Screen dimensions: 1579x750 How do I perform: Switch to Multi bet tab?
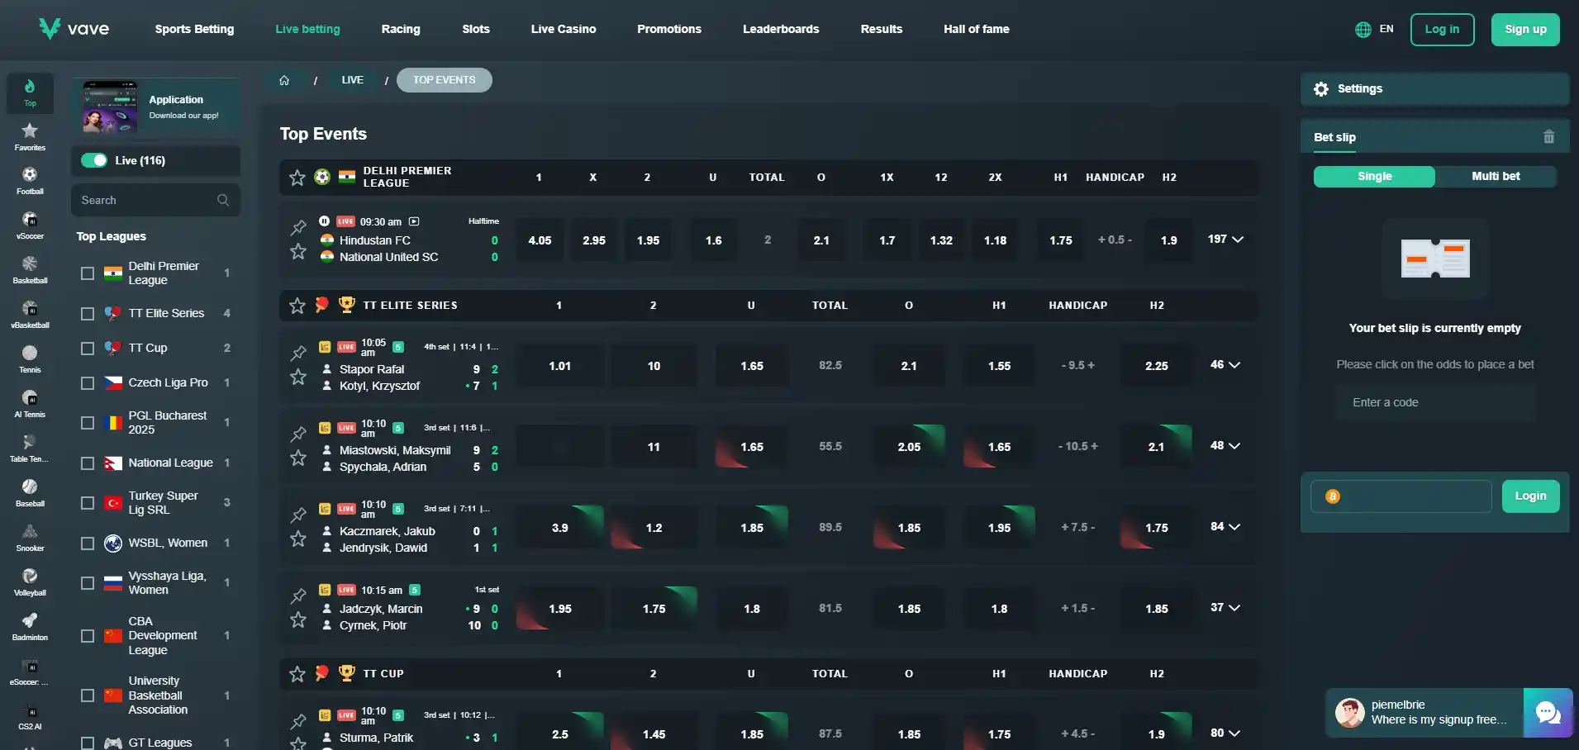point(1496,177)
